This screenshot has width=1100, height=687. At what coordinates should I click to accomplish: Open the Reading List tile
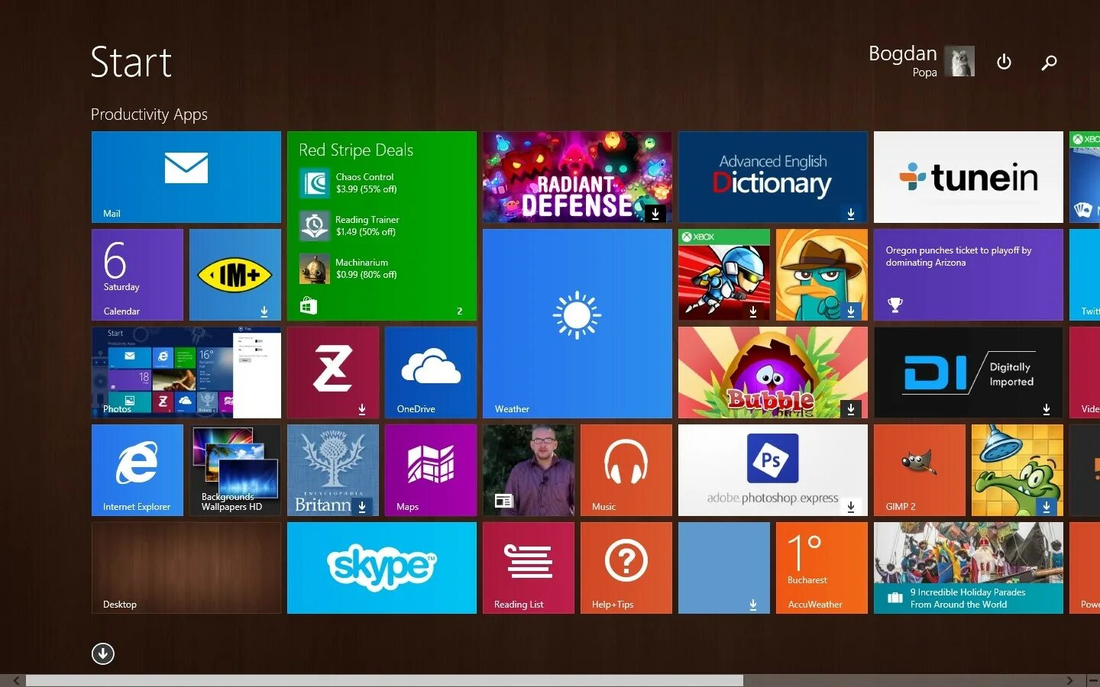click(x=529, y=568)
